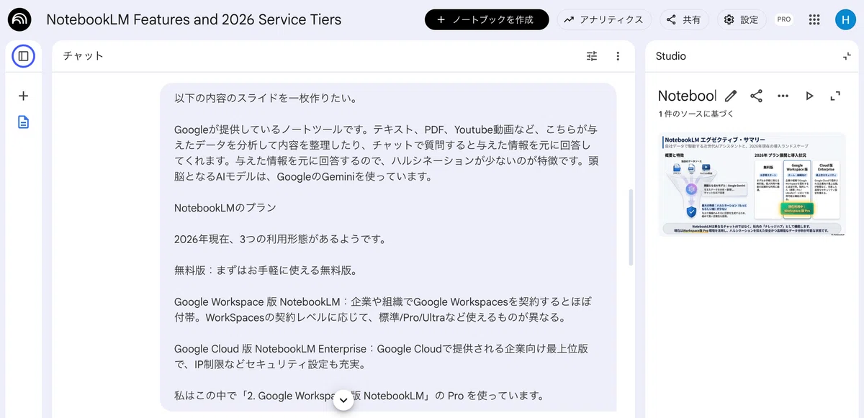Edit the slide title with pencil icon
Image resolution: width=864 pixels, height=418 pixels.
point(731,96)
